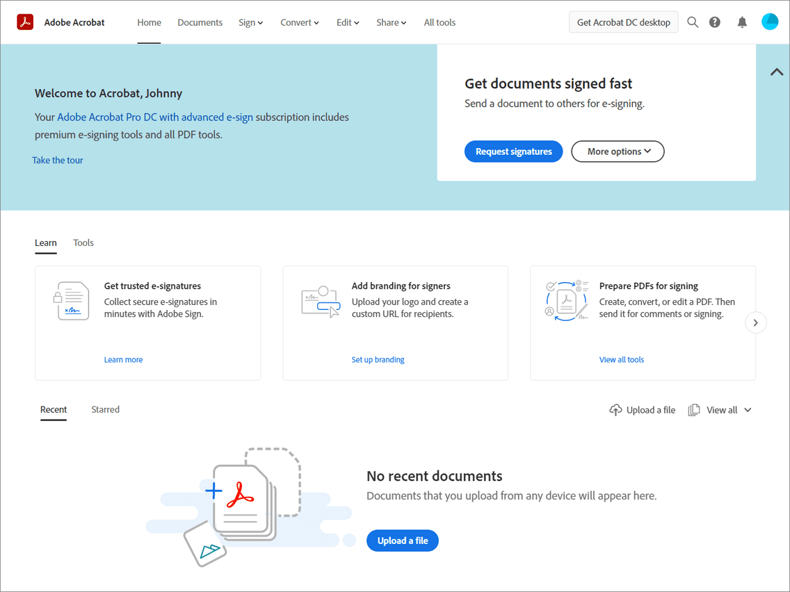Viewport: 790px width, 592px height.
Task: Click the Upload a file cloud icon
Action: (x=615, y=409)
